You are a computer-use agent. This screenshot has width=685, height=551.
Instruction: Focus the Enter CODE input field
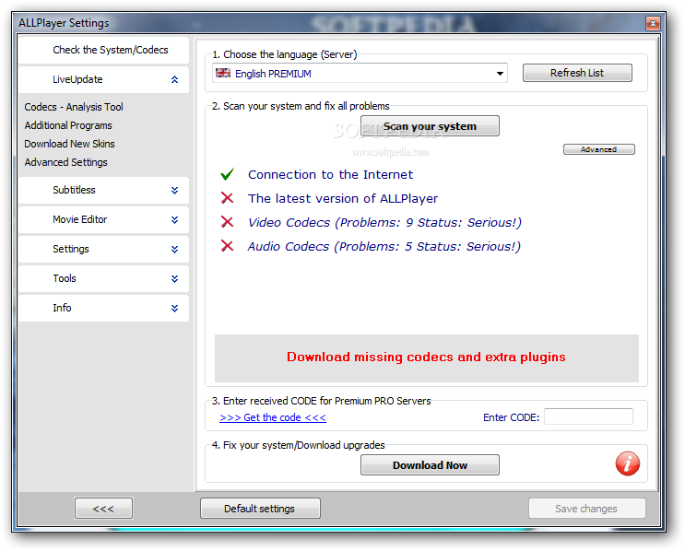point(588,416)
